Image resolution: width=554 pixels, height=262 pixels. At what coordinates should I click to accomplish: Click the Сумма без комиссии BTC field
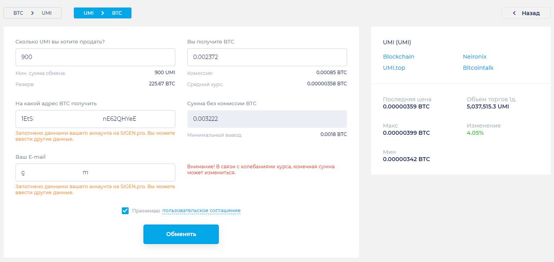(x=267, y=119)
